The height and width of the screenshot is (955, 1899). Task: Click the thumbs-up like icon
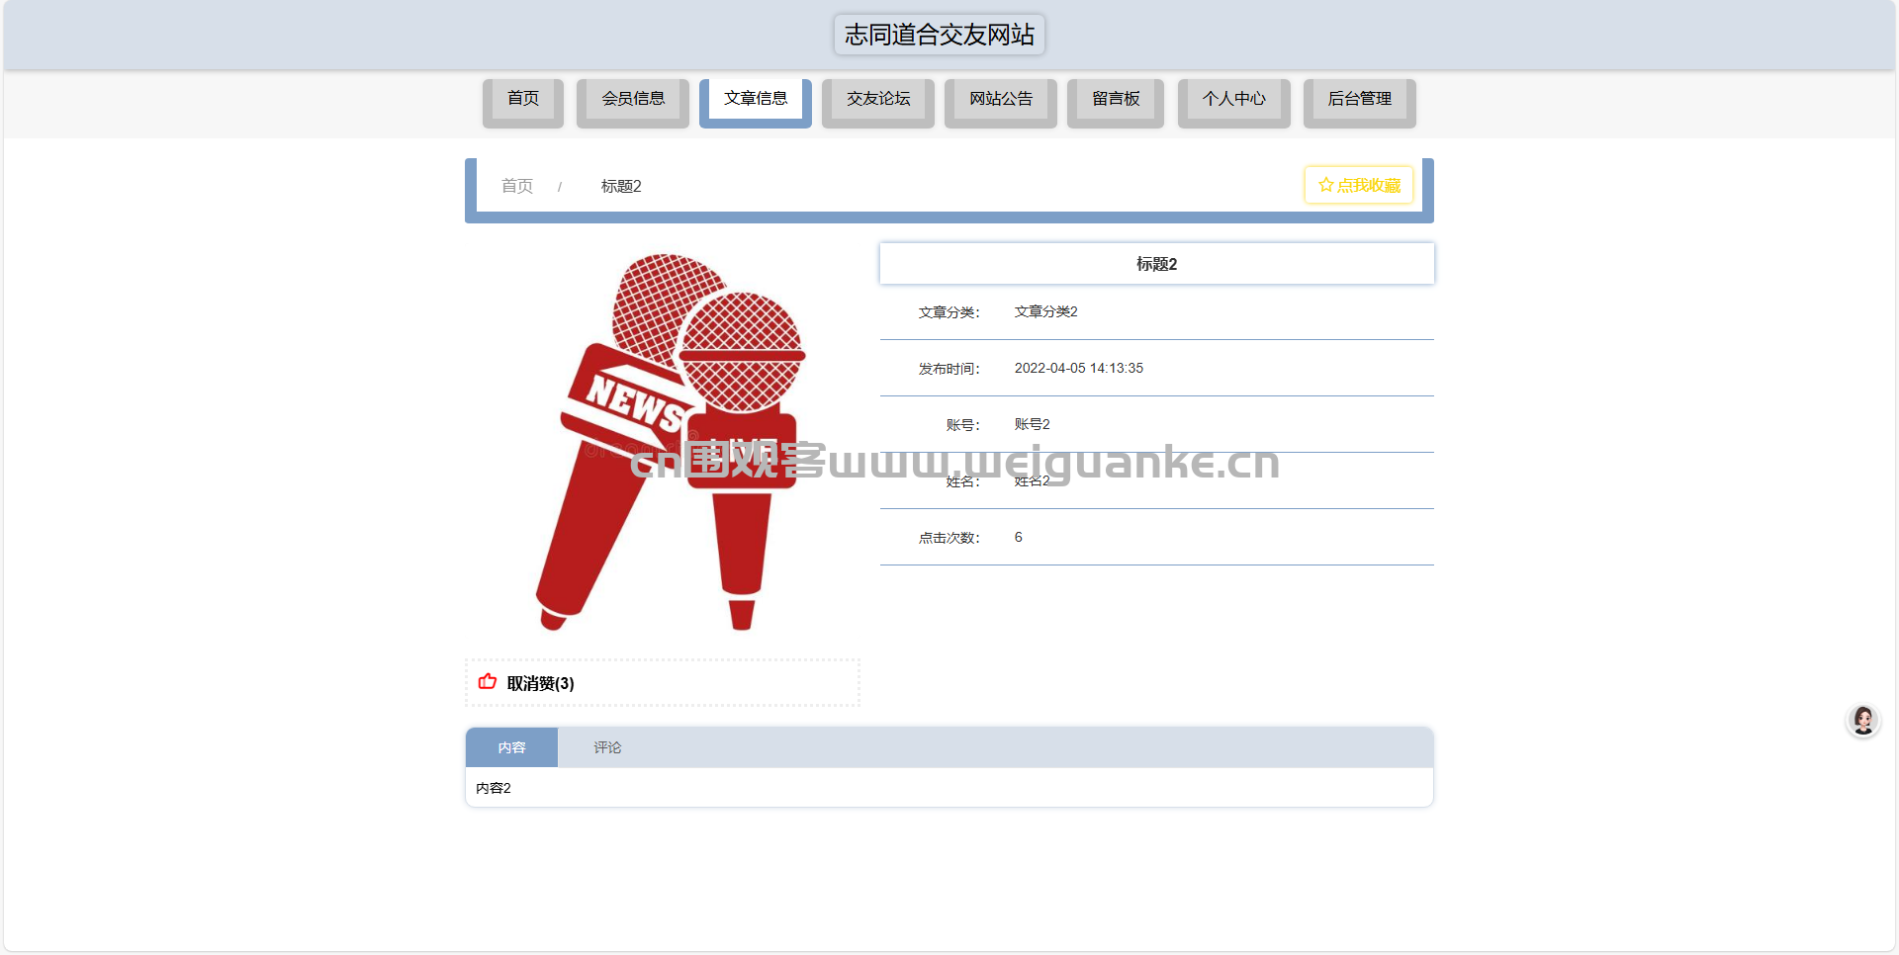coord(486,681)
